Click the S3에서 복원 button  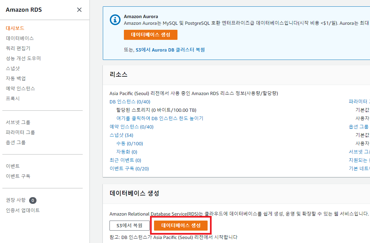pyautogui.click(x=130, y=226)
